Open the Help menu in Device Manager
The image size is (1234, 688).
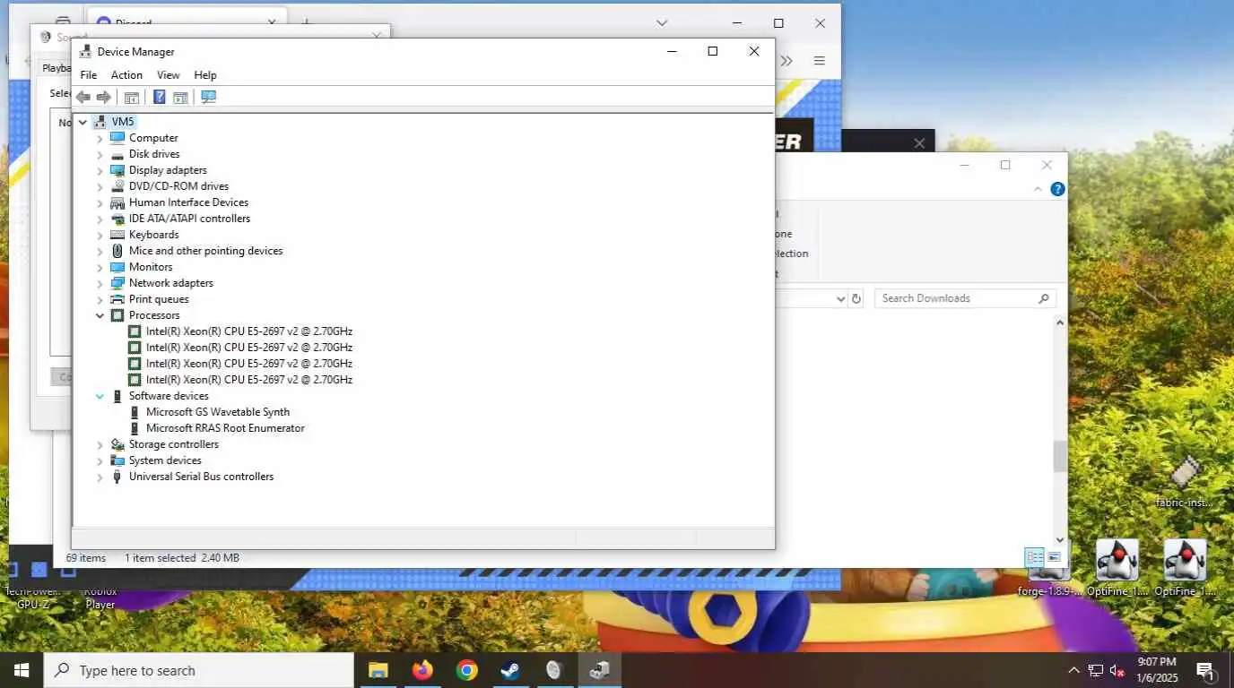(x=205, y=75)
